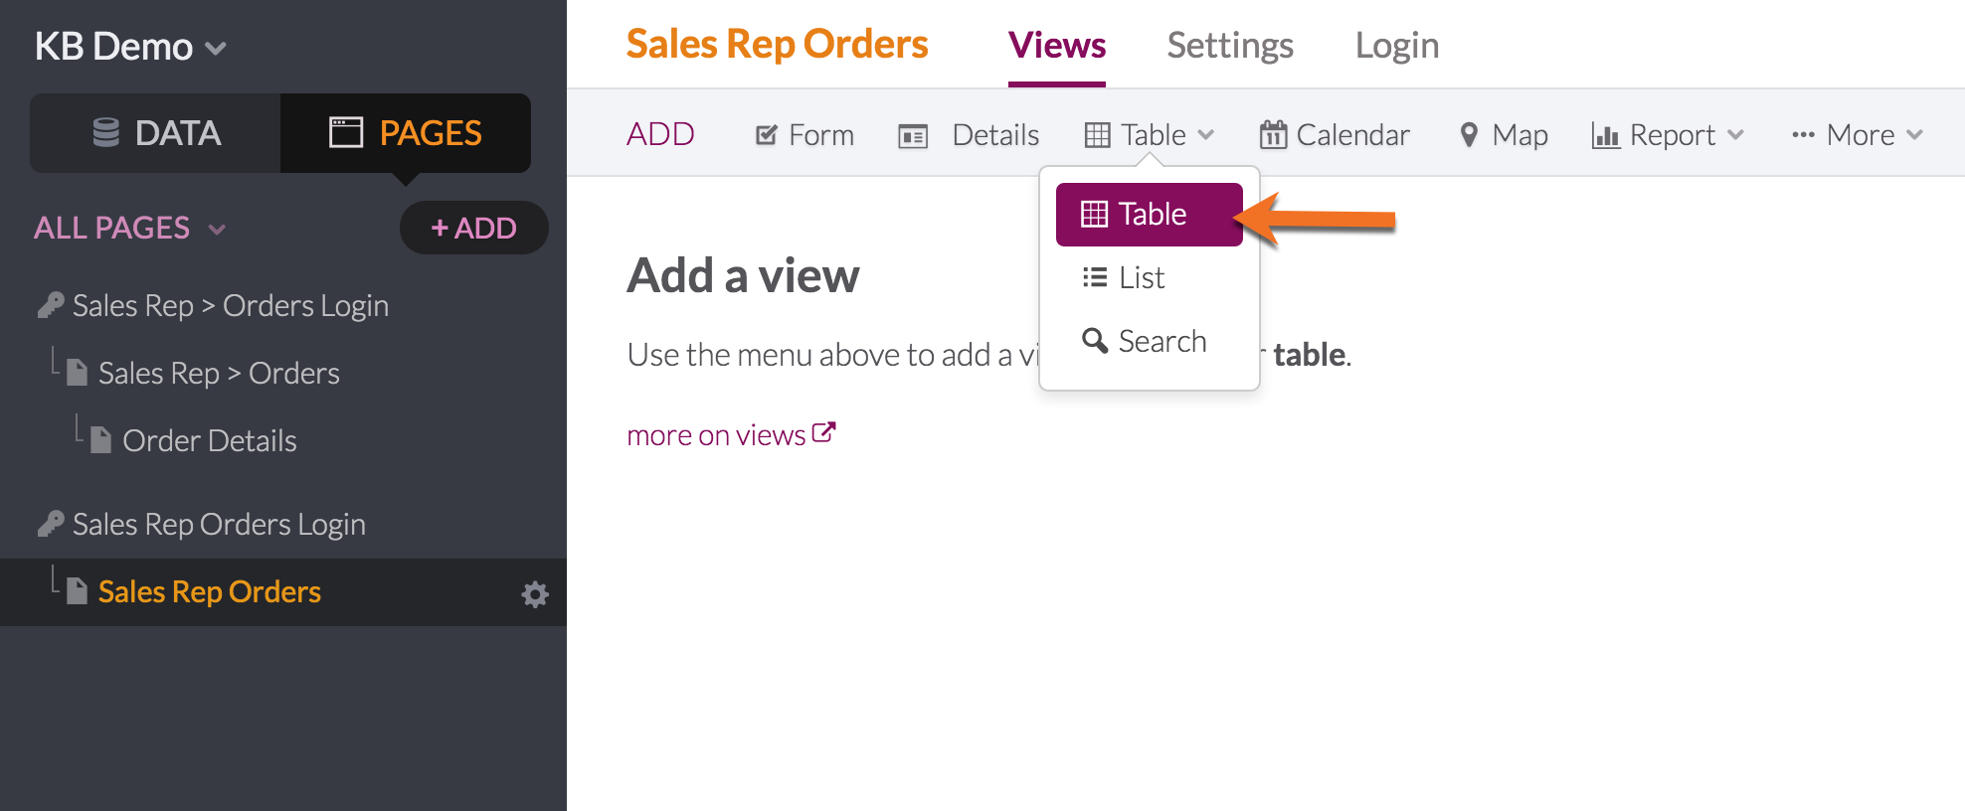This screenshot has height=811, width=1965.
Task: Expand the KB Demo app dropdown
Action: (x=216, y=48)
